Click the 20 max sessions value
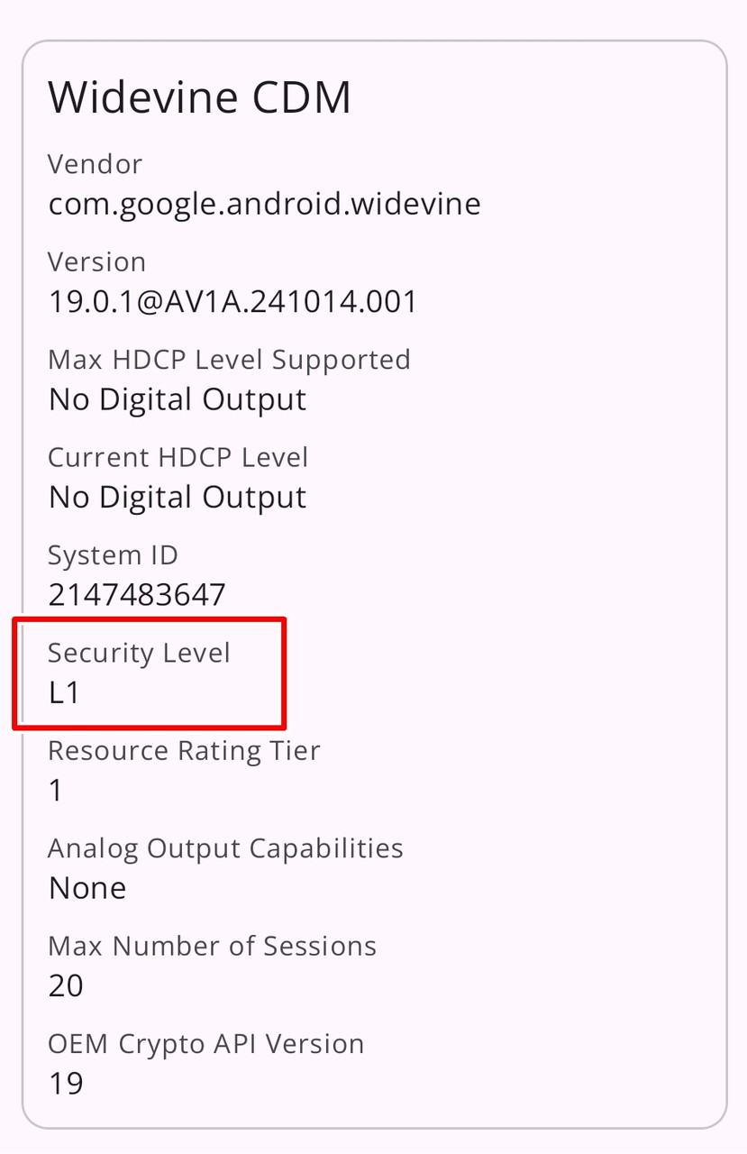747x1154 pixels. point(66,985)
